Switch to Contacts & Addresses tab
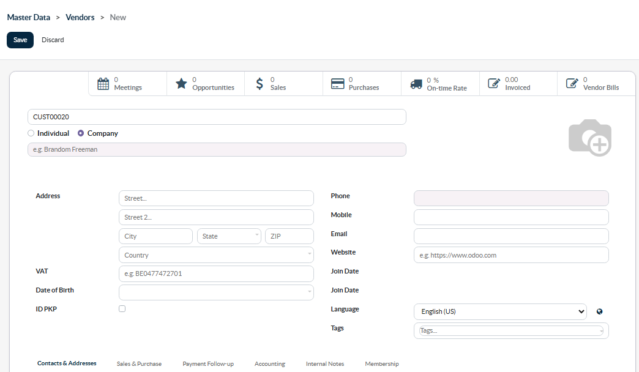This screenshot has width=639, height=372. pos(67,363)
